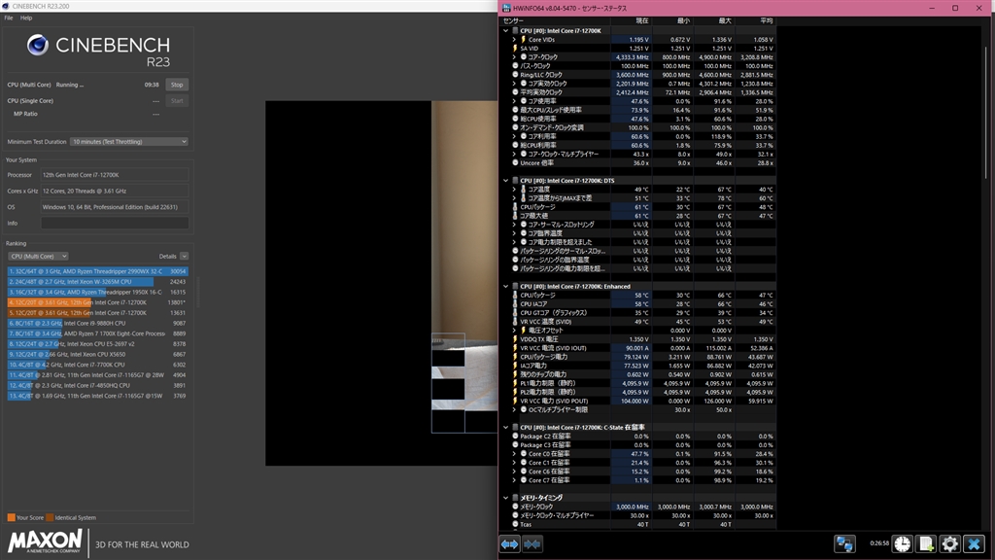
Task: Open the File menu in Cinebench
Action: click(8, 17)
